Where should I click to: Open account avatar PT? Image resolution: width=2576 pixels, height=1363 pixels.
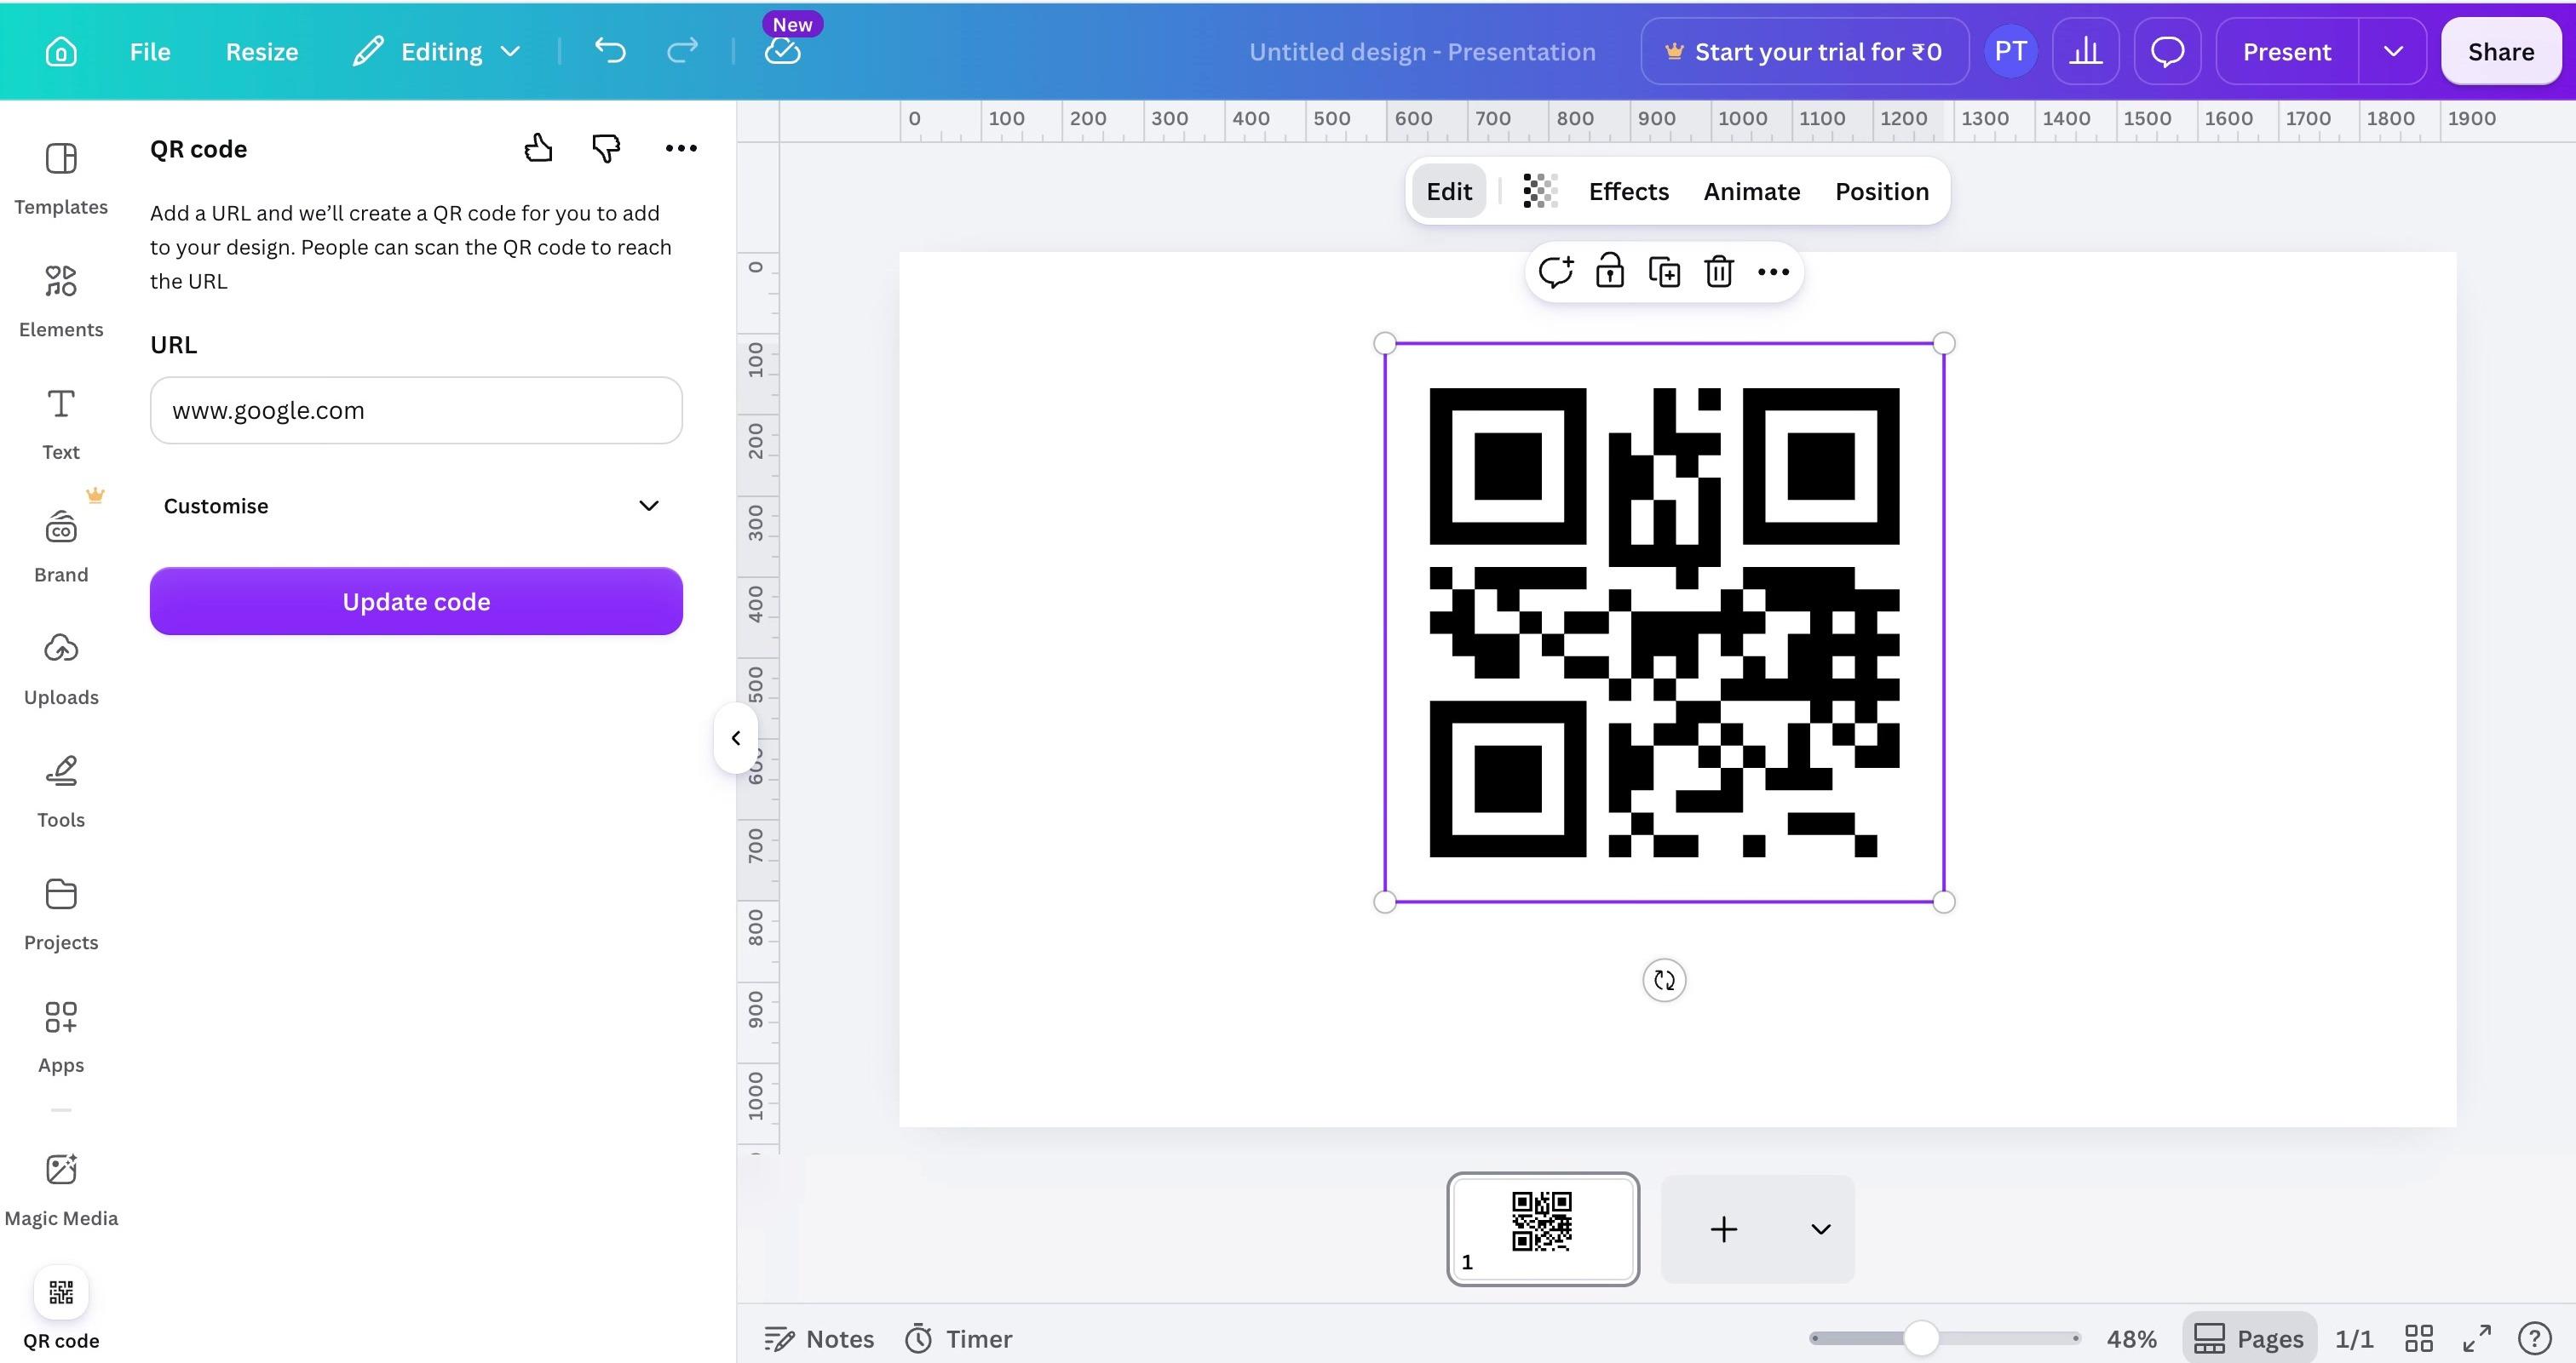2010,51
